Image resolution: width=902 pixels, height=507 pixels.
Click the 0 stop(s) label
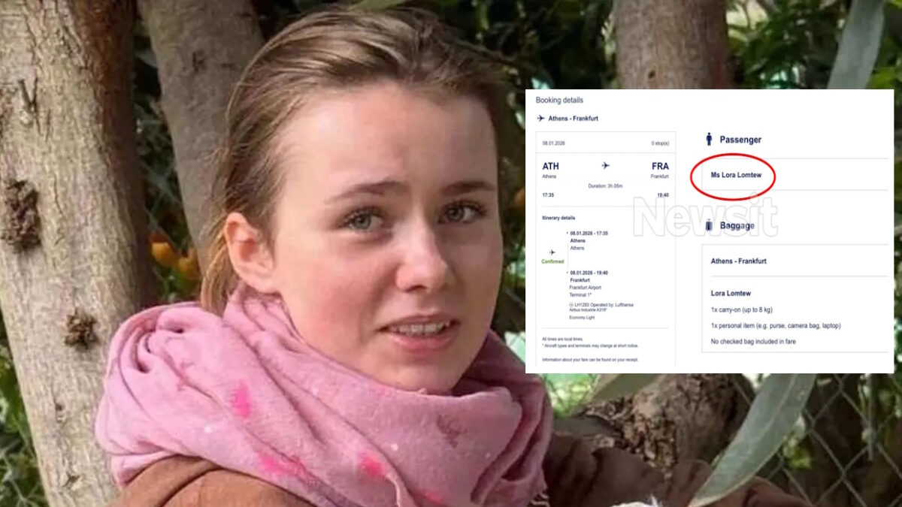(659, 143)
